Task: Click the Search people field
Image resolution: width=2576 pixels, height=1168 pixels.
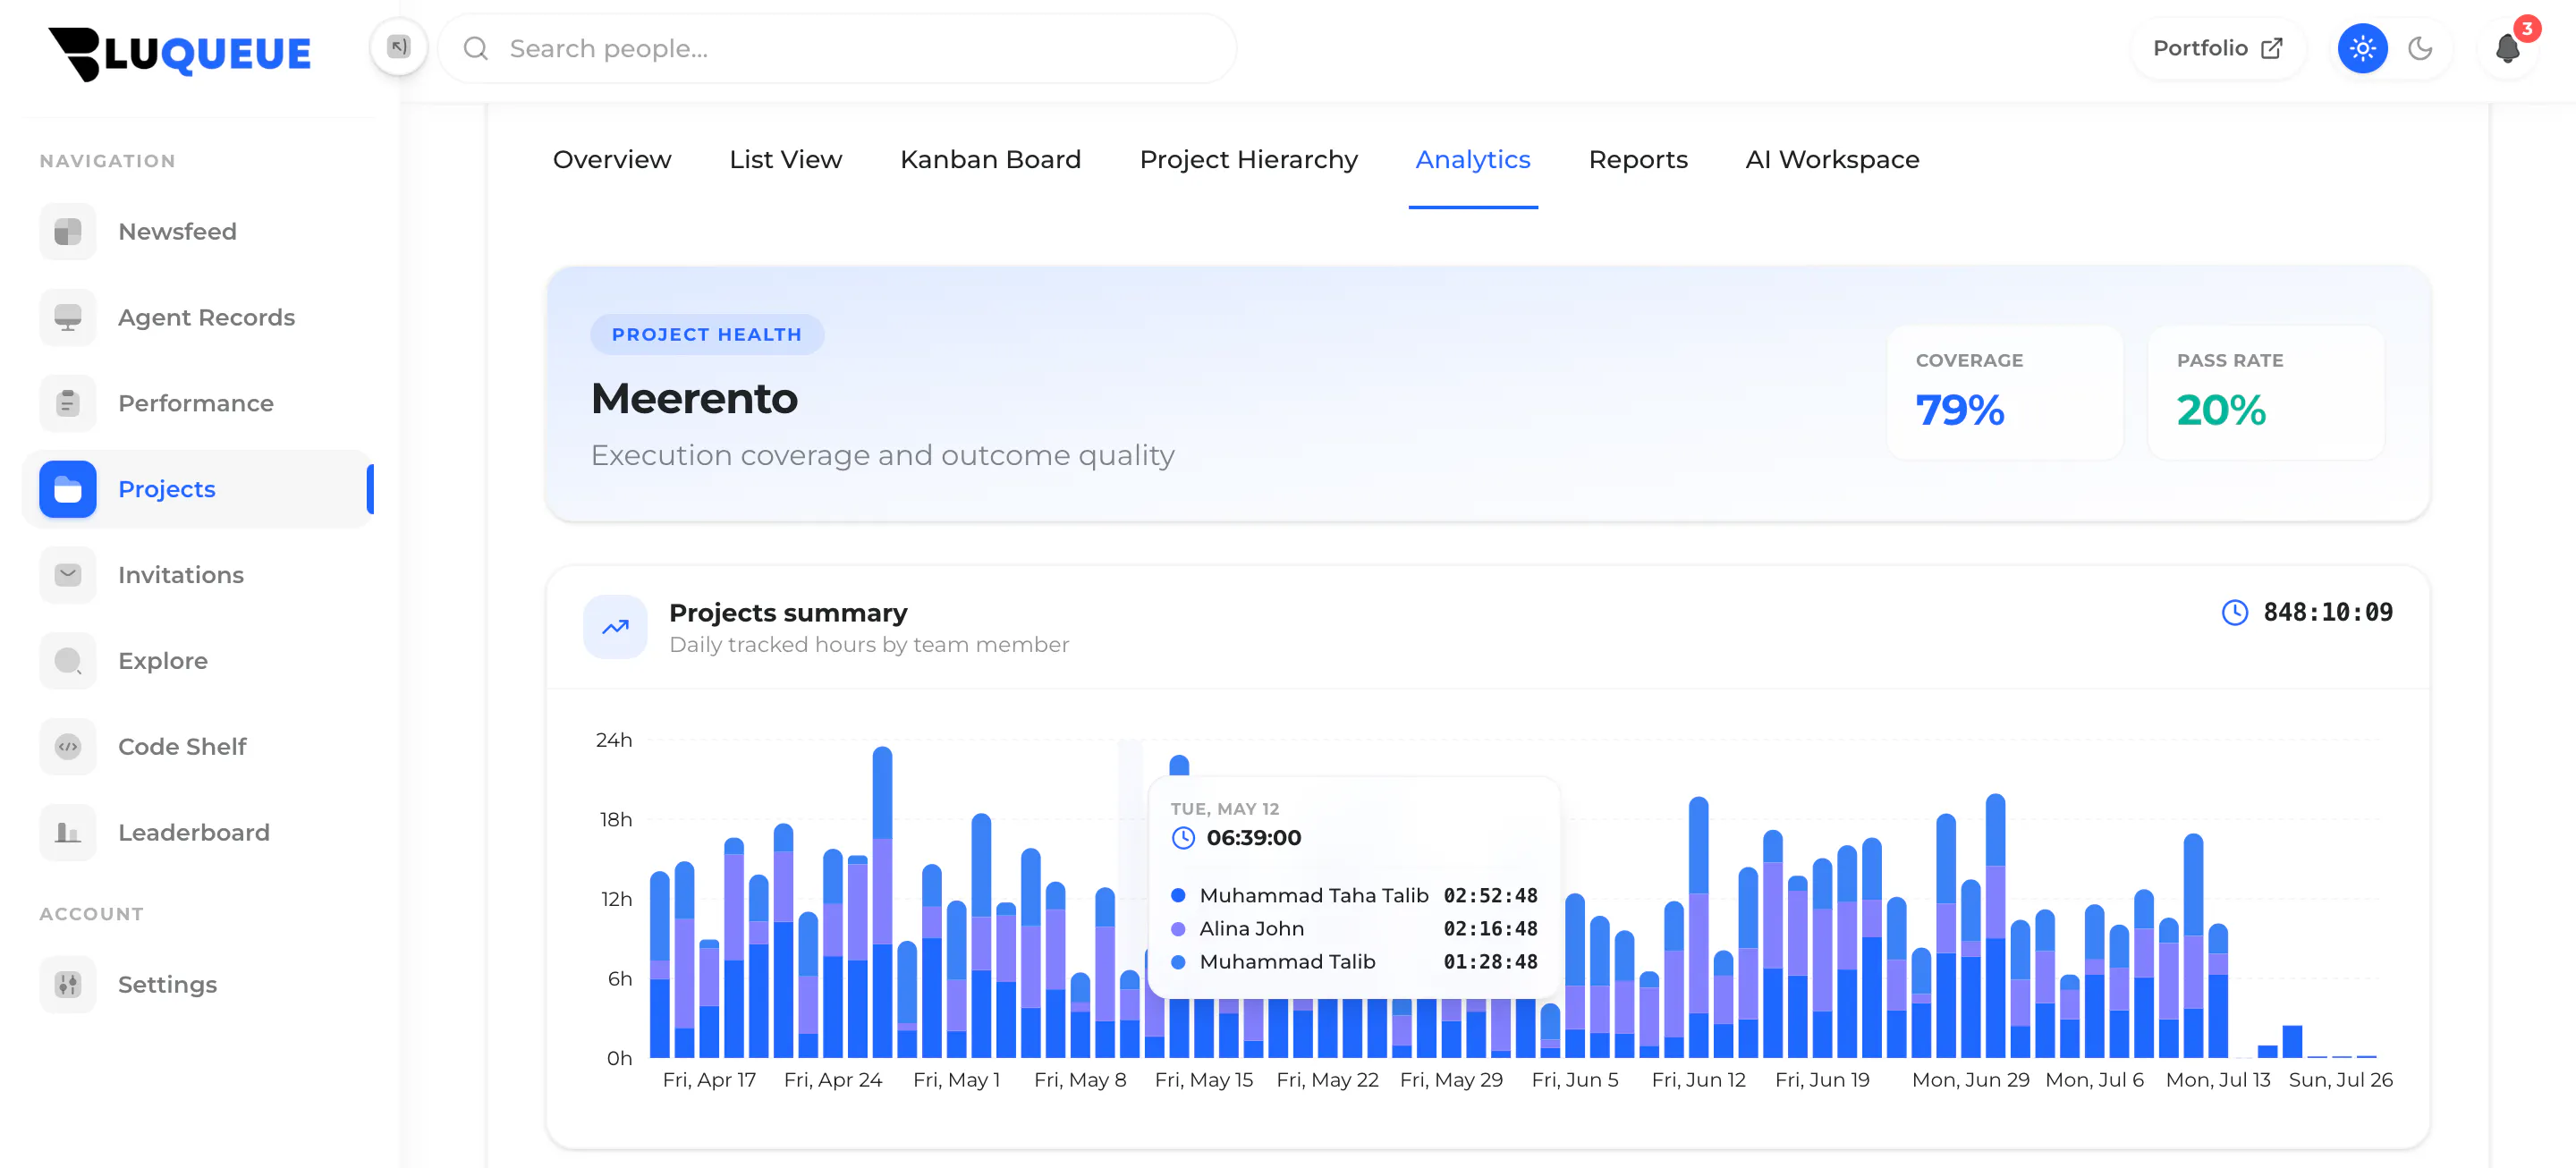Action: point(837,48)
